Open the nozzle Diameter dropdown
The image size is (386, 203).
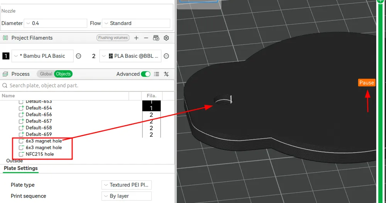tap(55, 23)
